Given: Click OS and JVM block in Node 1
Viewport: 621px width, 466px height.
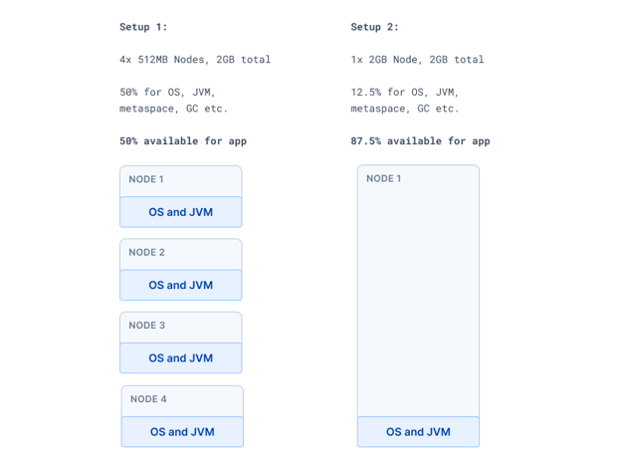Looking at the screenshot, I should click(180, 212).
